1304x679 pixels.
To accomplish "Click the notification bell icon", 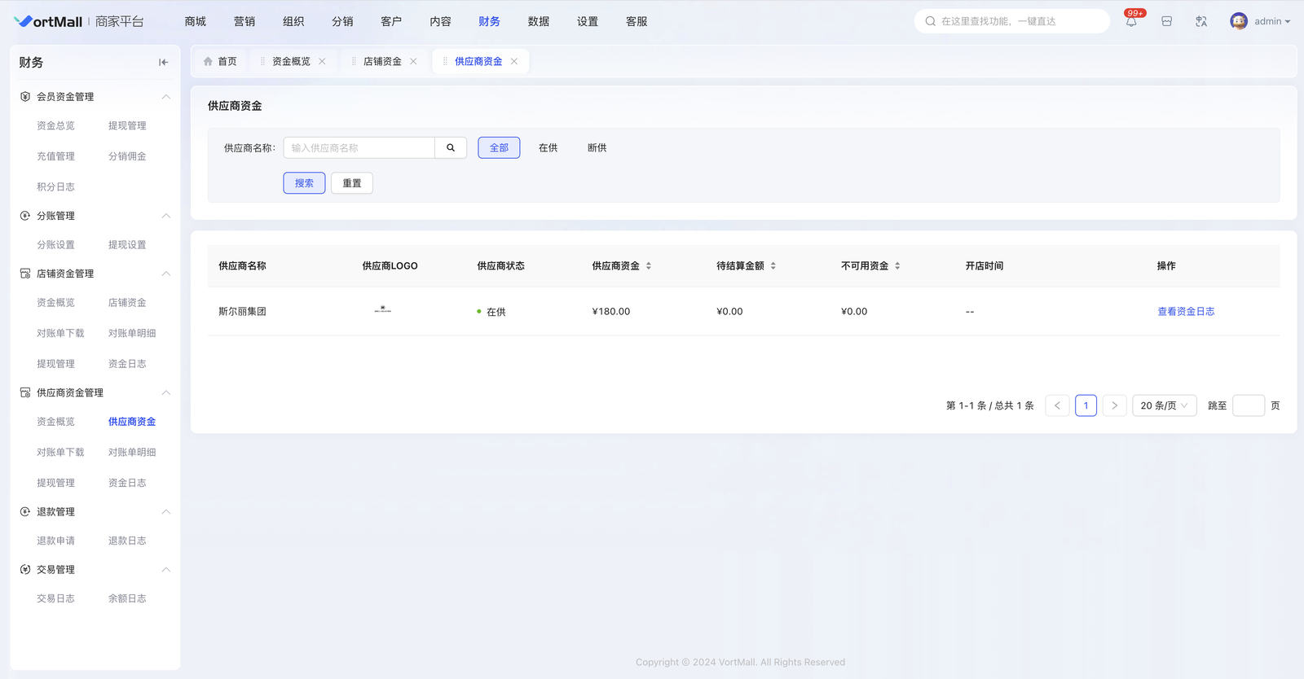I will pos(1131,22).
